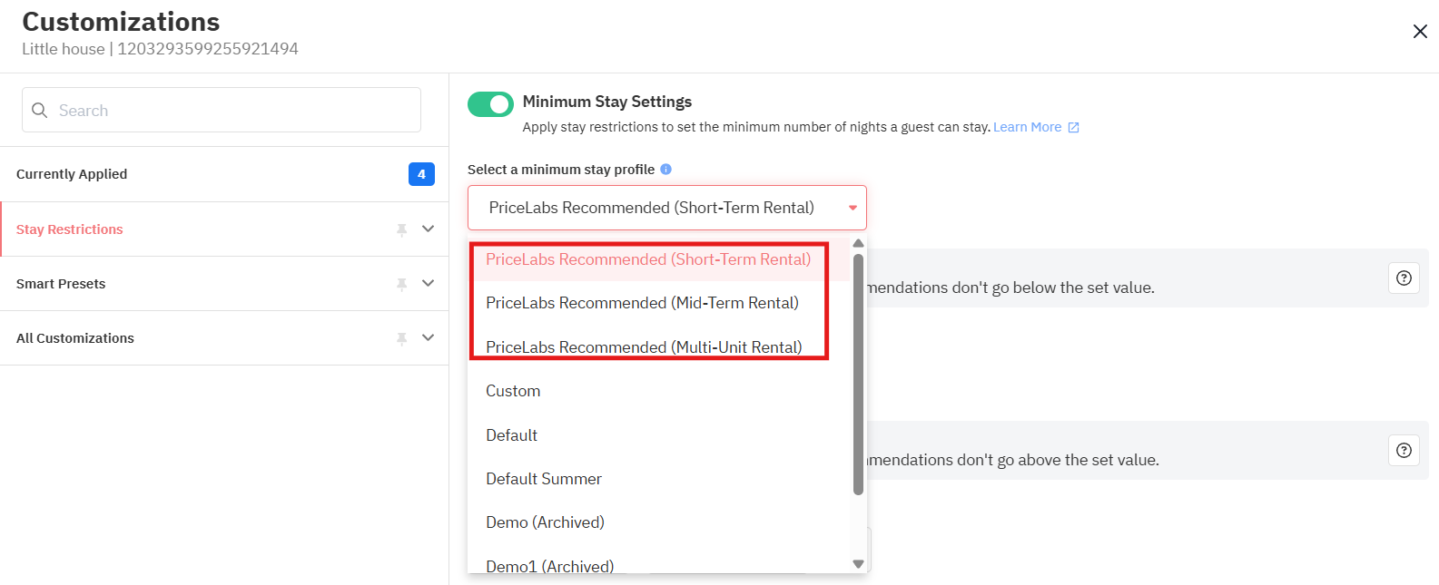Image resolution: width=1439 pixels, height=585 pixels.
Task: Close the Customizations panel with the X
Action: coord(1420,32)
